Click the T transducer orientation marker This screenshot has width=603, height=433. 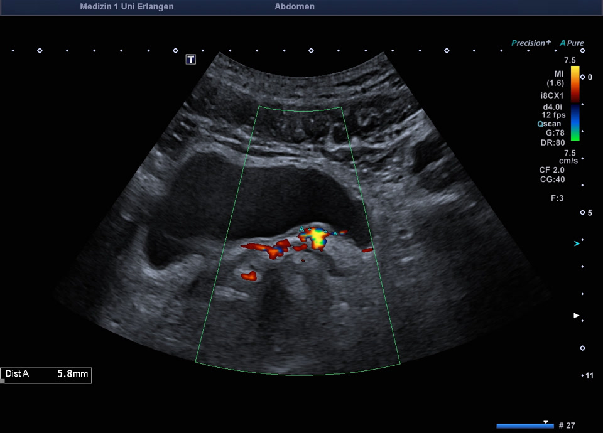[x=191, y=59]
